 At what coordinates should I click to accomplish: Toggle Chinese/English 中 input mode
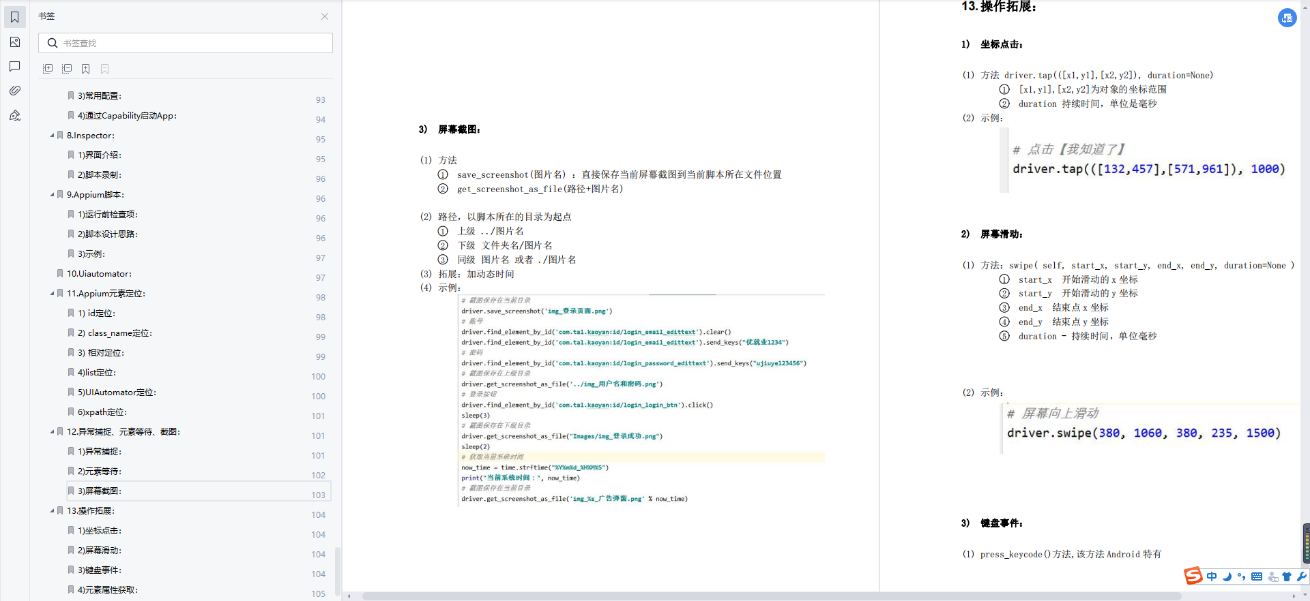(1212, 576)
